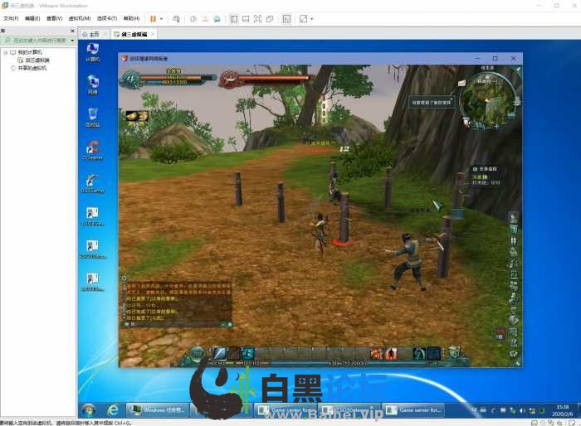Click the gear icon at bottom of right game menu
Screen dimensions: 581x426
[513, 354]
